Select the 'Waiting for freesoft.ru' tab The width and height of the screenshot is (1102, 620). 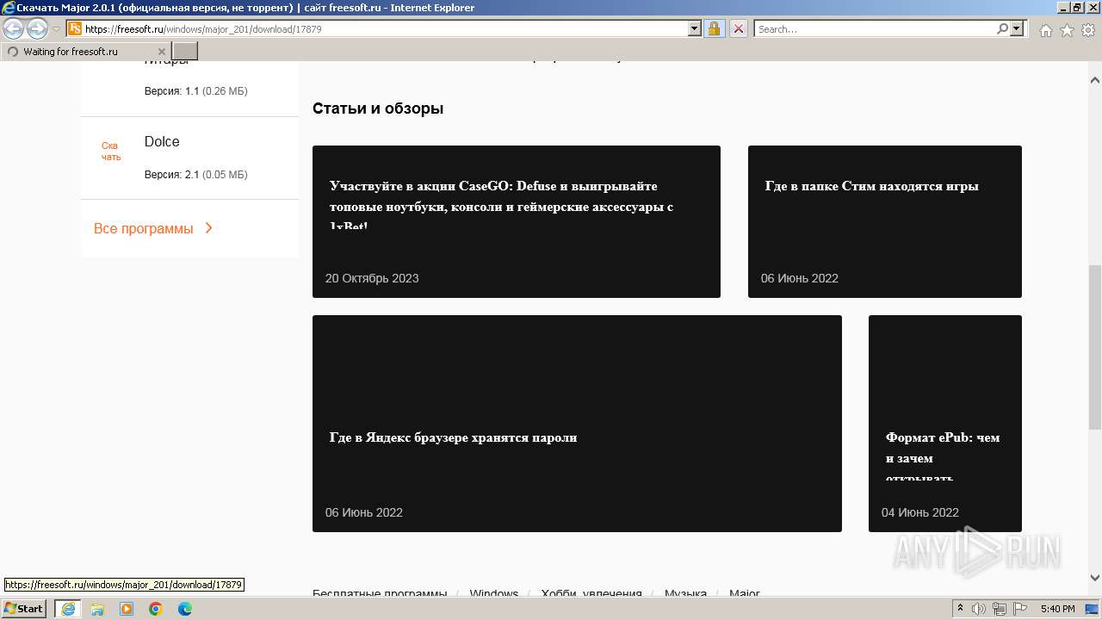pos(84,52)
